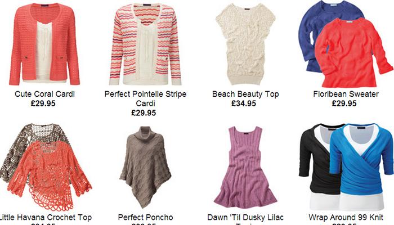Open the lilac tunic dress image
Viewport: 394px width, 225px height.
[245, 168]
